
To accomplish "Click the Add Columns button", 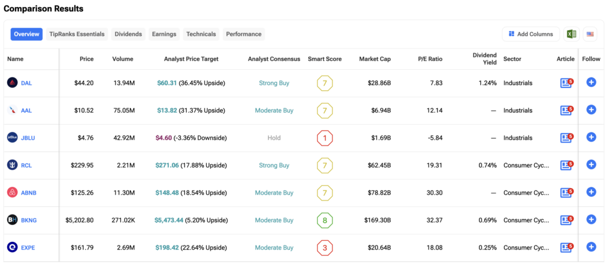I will tap(531, 34).
